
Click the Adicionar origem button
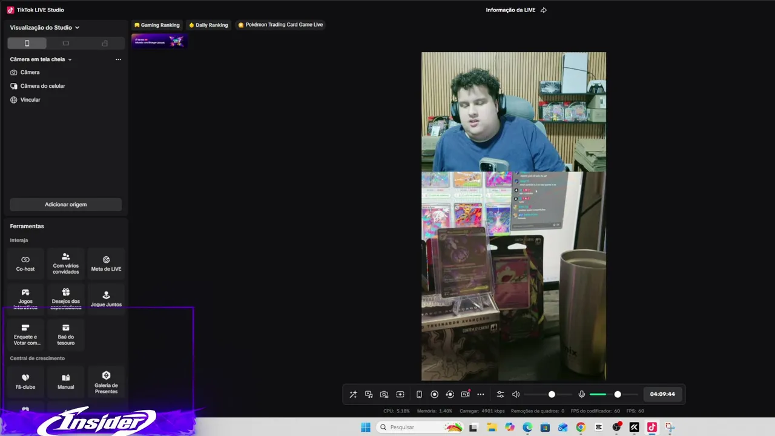tap(65, 205)
